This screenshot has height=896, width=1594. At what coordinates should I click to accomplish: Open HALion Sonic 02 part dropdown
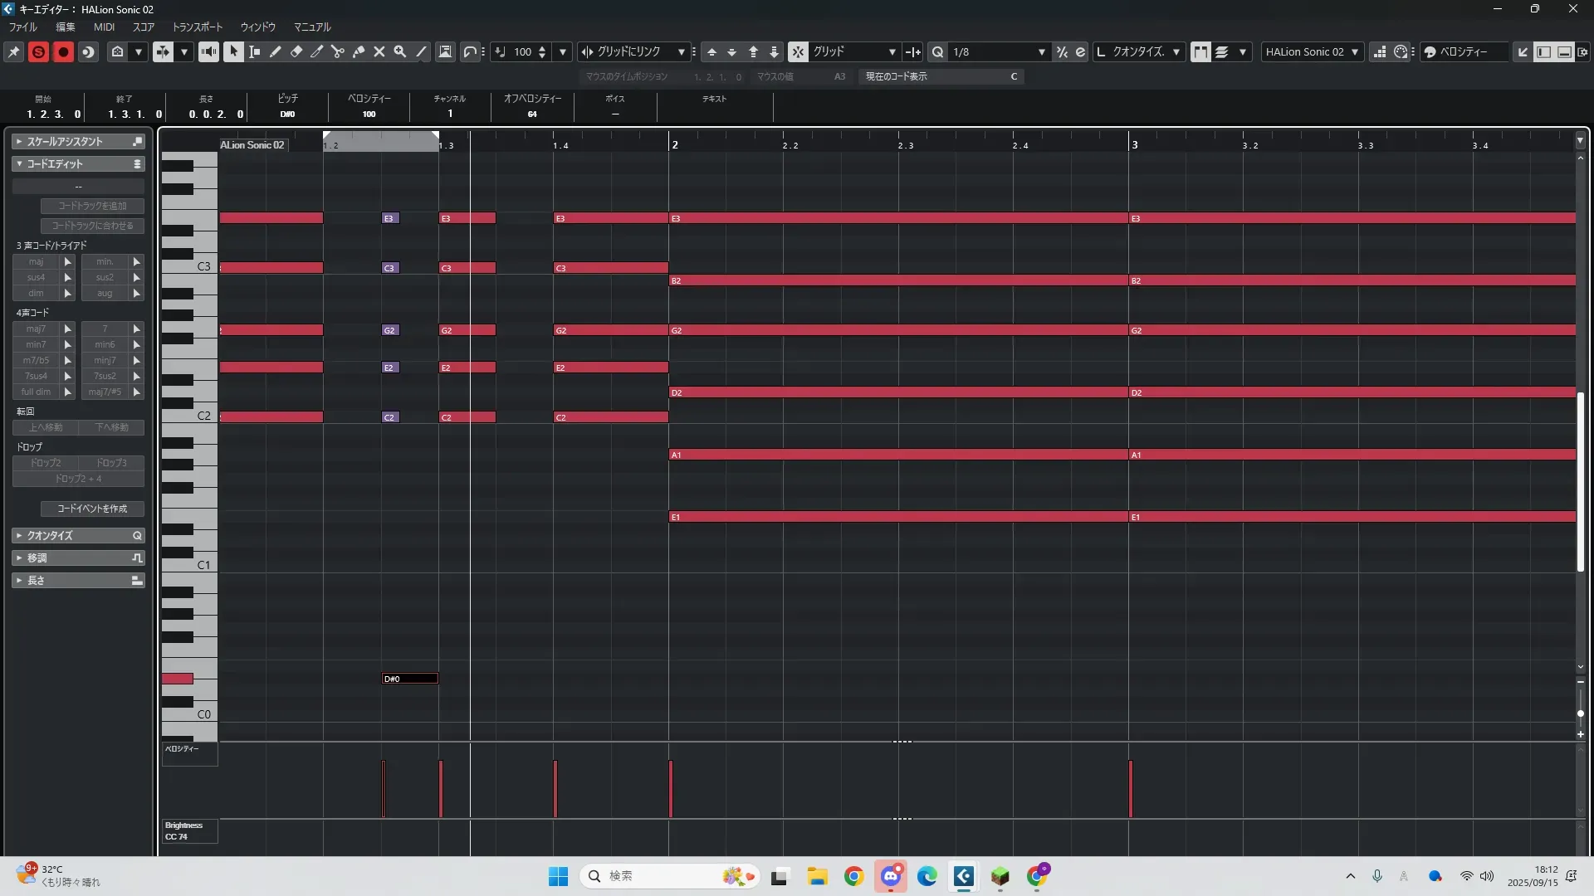(1312, 51)
